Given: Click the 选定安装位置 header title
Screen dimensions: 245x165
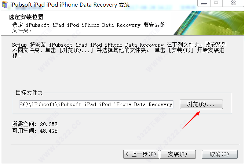Looking at the screenshot, I should [x=26, y=17].
